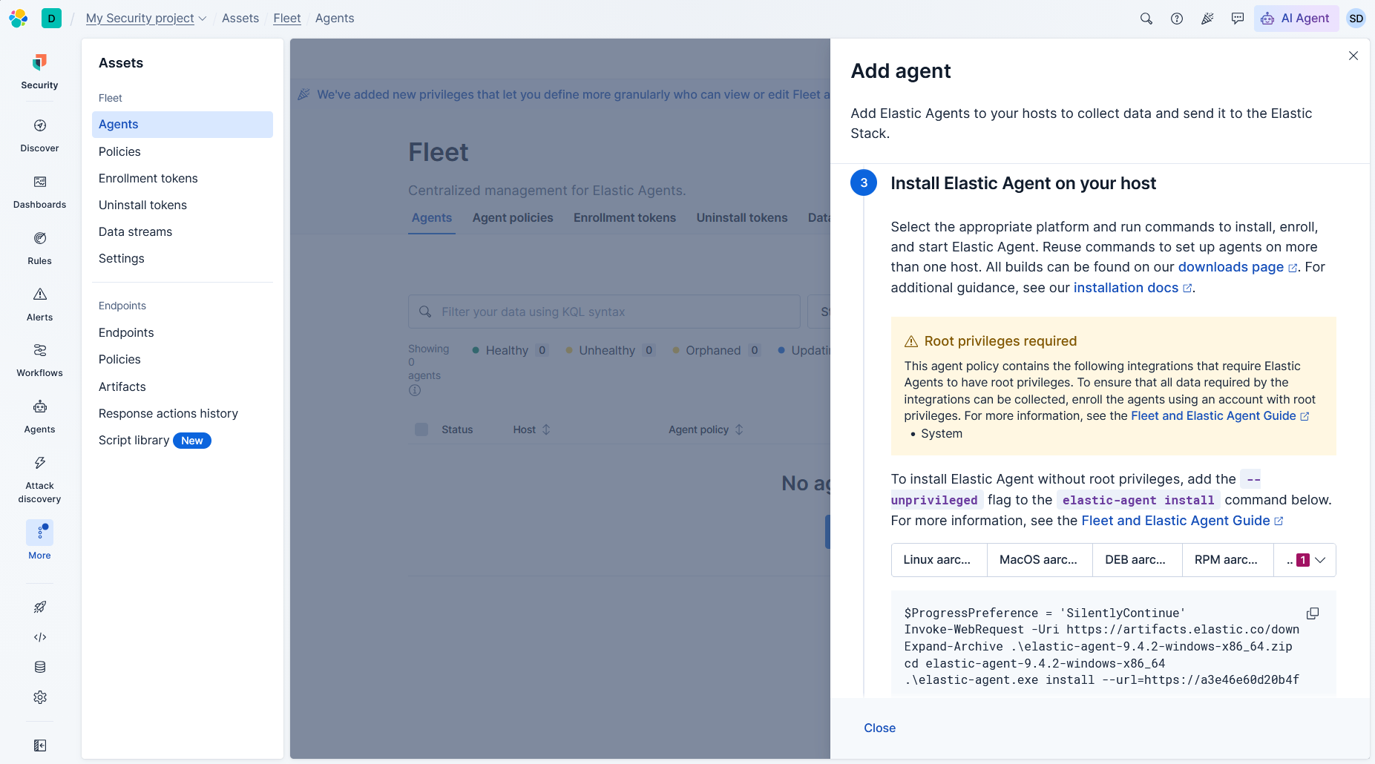Open Attack discovery in sidebar

point(40,480)
